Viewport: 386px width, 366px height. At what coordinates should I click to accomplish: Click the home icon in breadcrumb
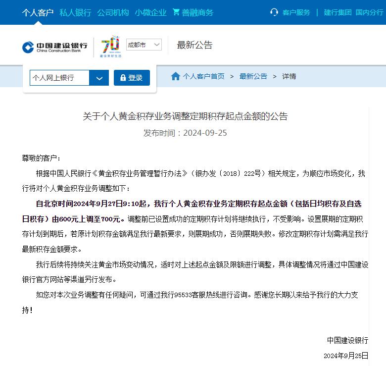tap(176, 76)
